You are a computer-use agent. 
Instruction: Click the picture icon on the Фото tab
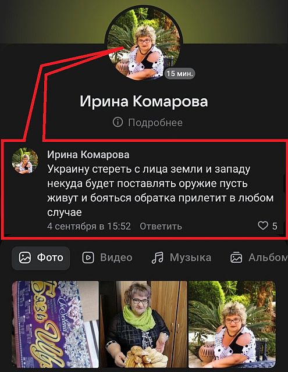coord(25,257)
